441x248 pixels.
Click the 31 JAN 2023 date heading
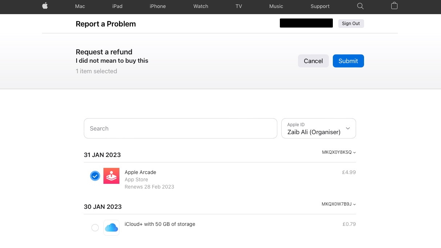click(102, 155)
